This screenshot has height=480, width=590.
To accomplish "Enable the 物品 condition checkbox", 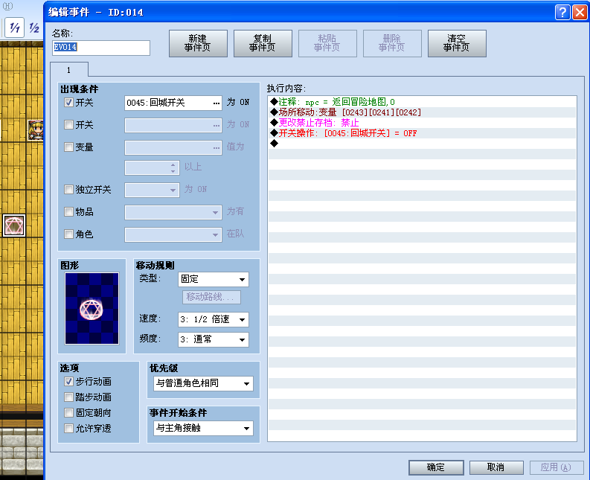I will (x=68, y=211).
